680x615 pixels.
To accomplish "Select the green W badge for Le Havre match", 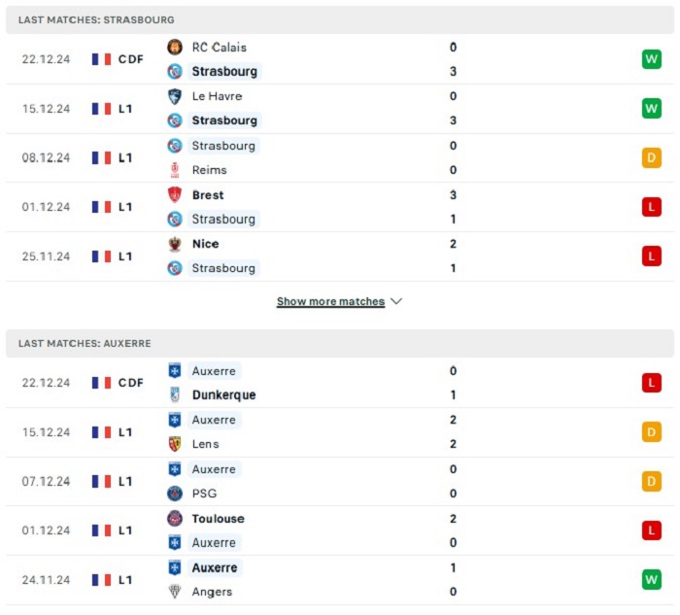I will [x=652, y=109].
